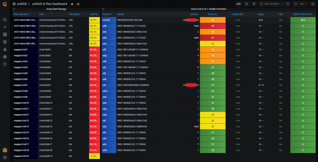Click the WDC WDS500G2B0A-00SM50 model cell
The width and height of the screenshot is (318, 162).
[x=141, y=85]
